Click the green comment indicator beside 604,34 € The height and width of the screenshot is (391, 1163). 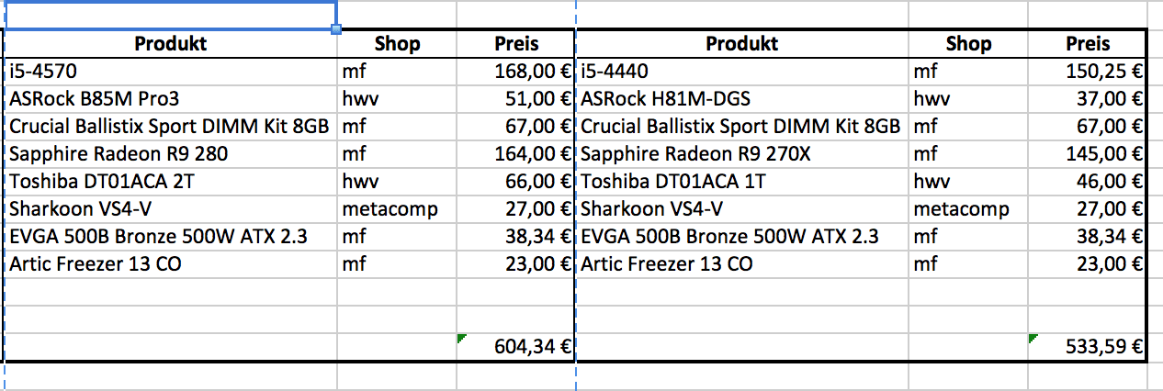[x=461, y=339]
